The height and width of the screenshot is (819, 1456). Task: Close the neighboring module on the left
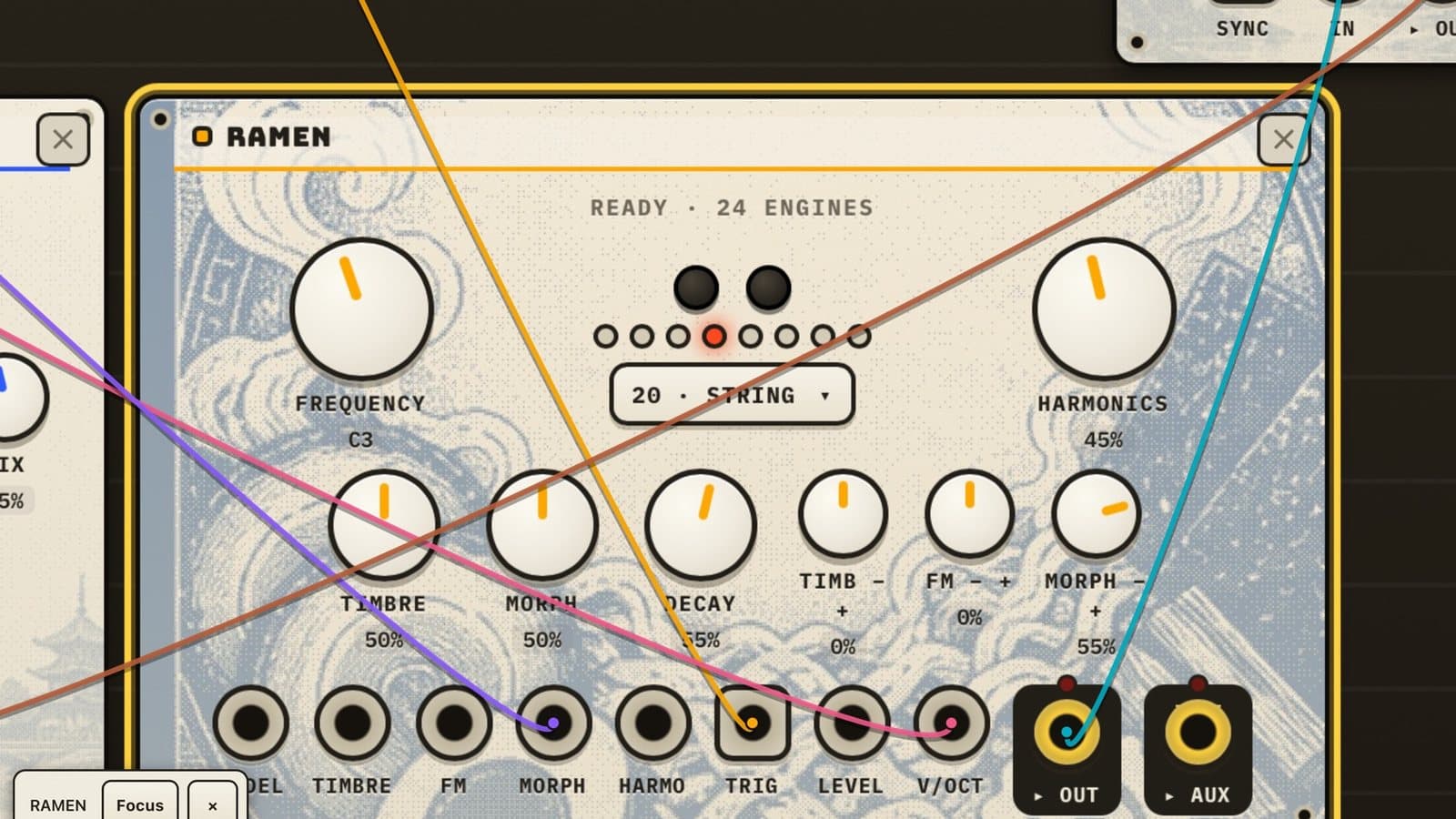coord(63,139)
